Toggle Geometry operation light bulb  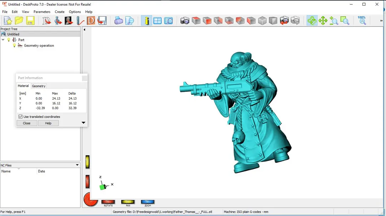point(14,46)
